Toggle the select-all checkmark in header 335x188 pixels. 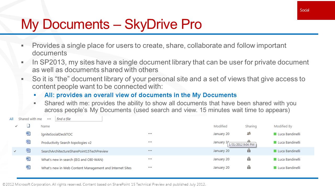coord(16,126)
